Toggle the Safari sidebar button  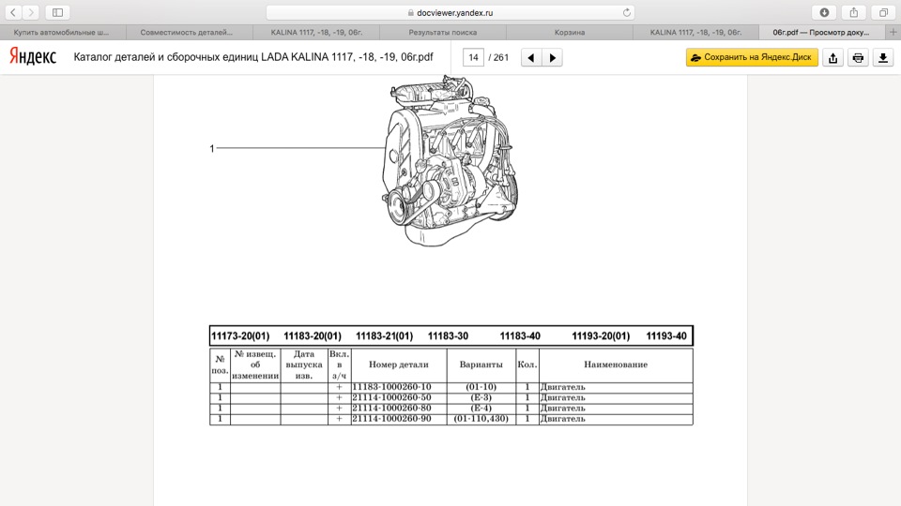tap(57, 12)
